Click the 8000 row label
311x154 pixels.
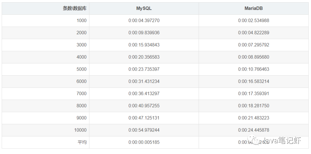point(81,106)
